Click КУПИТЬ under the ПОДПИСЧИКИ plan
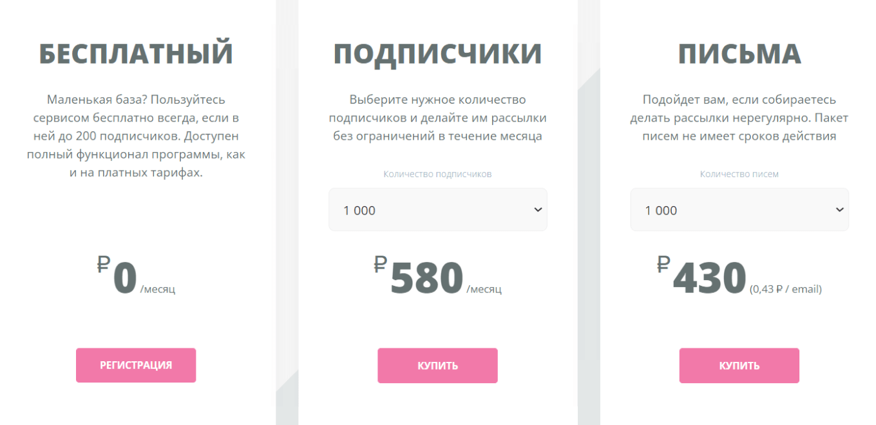The height and width of the screenshot is (425, 876). pos(437,365)
